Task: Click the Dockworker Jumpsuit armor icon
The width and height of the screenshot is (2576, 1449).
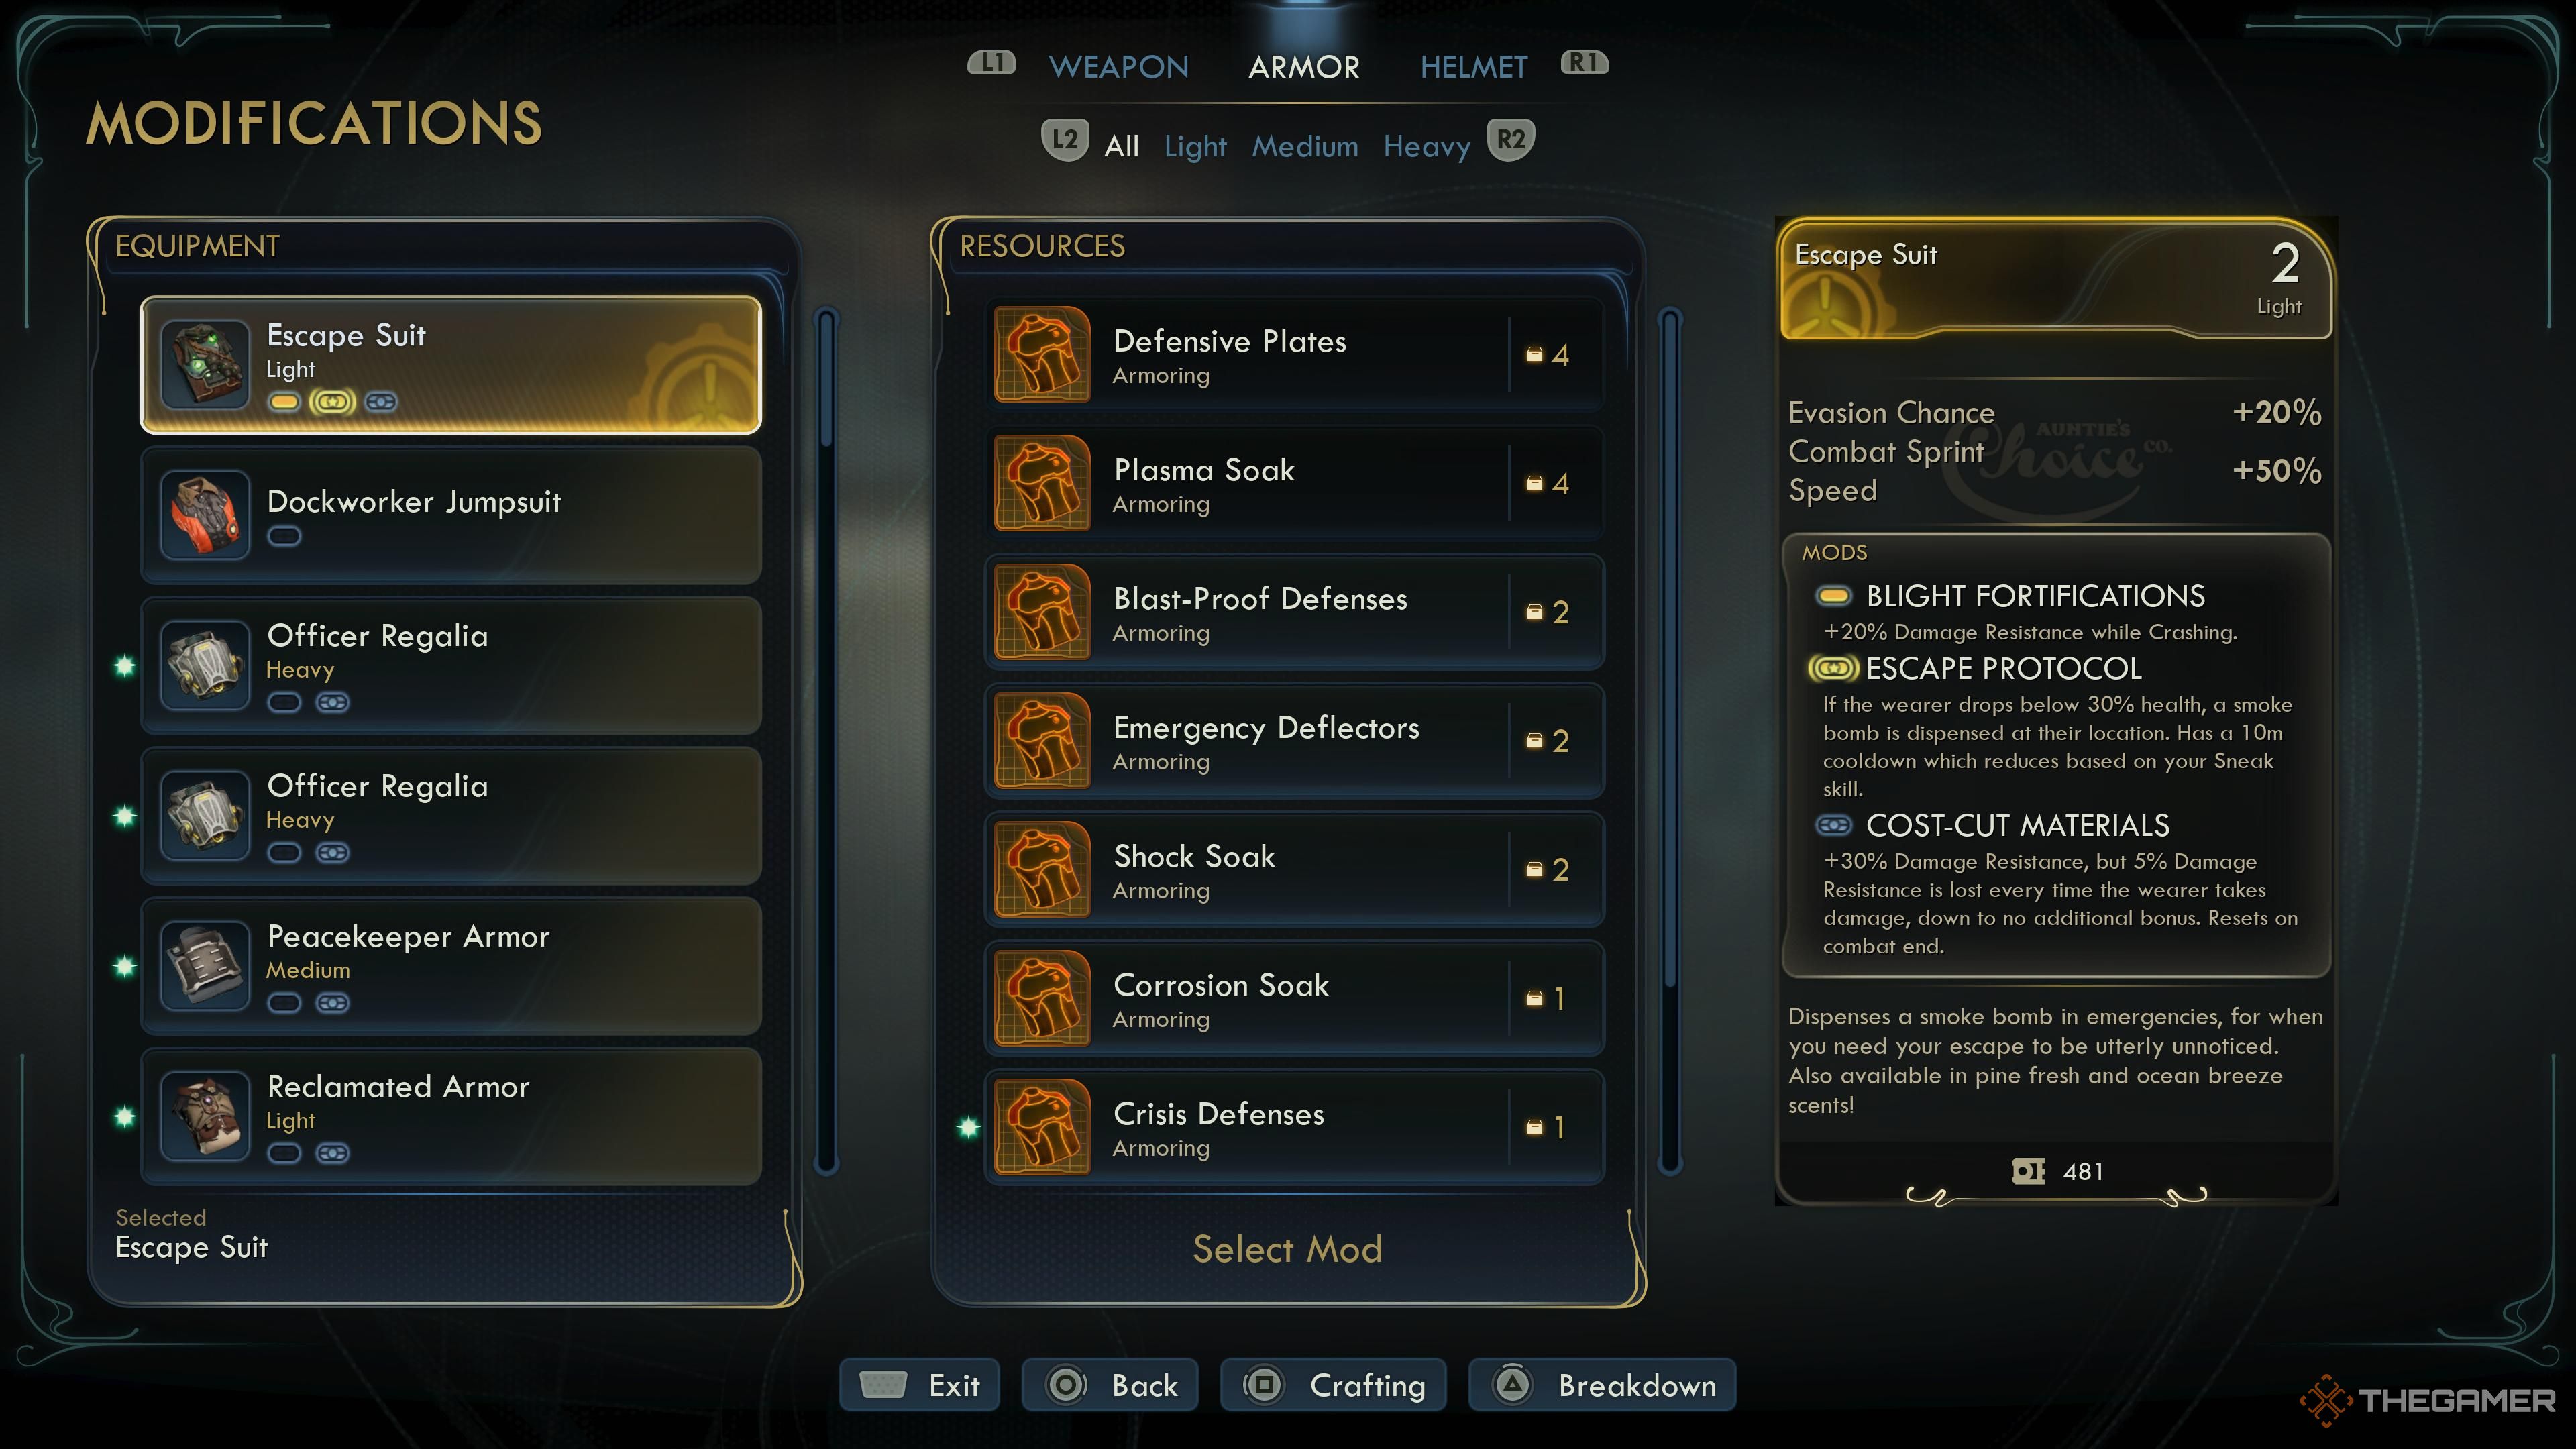Action: [205, 515]
